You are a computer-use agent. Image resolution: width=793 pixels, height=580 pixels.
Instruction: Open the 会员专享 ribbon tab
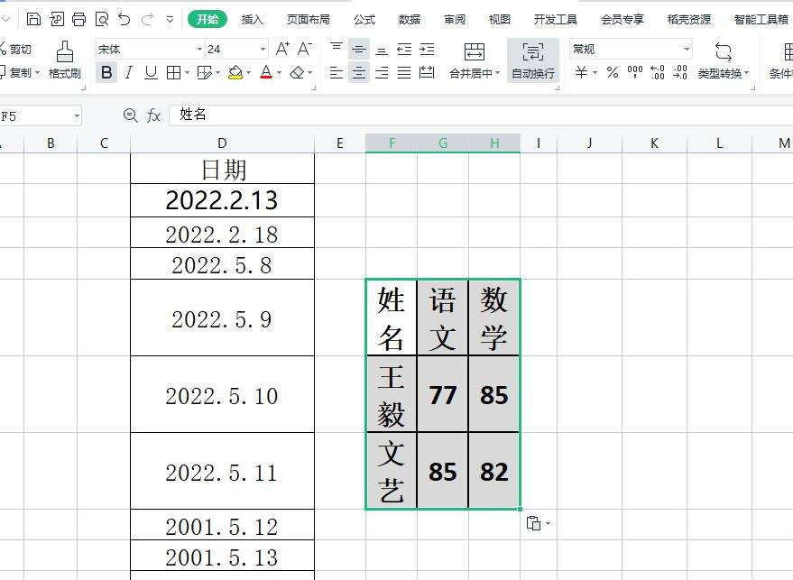[x=622, y=19]
